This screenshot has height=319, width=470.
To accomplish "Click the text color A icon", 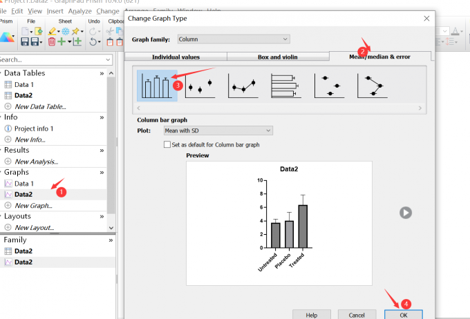I will pyautogui.click(x=455, y=31).
